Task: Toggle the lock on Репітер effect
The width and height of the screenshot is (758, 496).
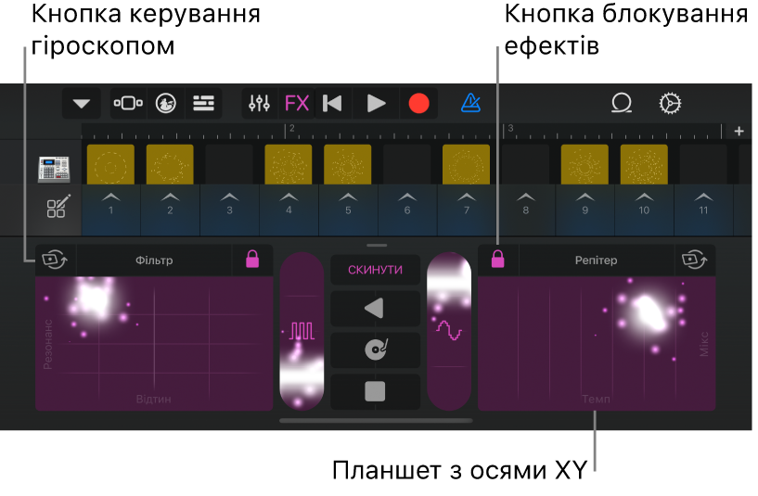Action: click(498, 260)
